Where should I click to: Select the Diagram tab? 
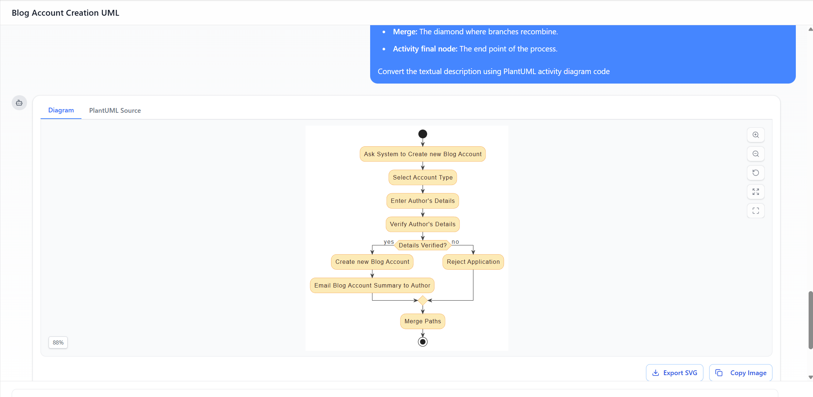(x=61, y=110)
